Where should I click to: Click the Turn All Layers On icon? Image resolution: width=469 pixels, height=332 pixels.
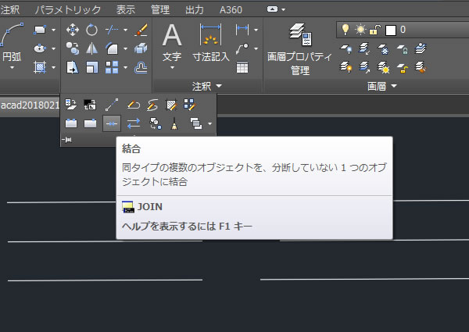[x=345, y=67]
